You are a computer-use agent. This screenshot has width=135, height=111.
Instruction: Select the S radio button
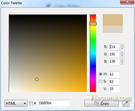[x=101, y=81]
